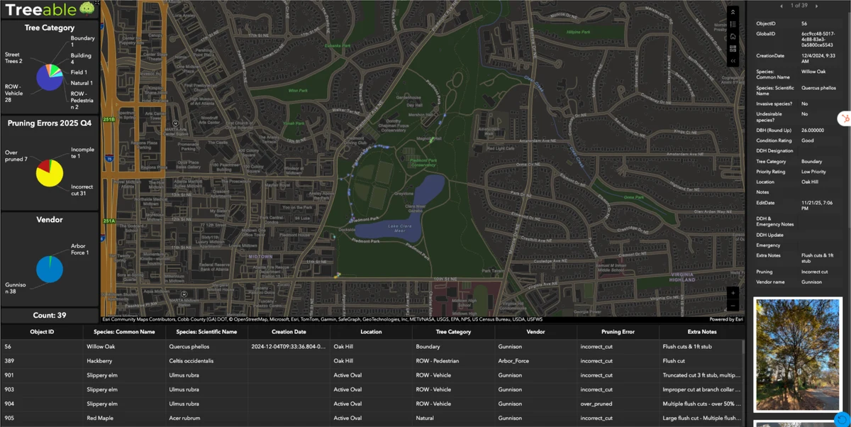Click the Incorrect cut Pruning value in details

(x=815, y=272)
